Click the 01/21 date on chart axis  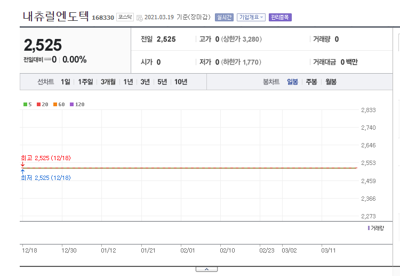click(148, 250)
